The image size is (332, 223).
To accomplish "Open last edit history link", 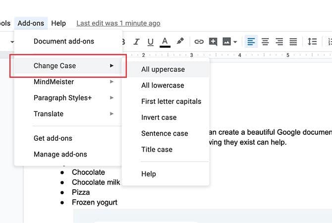I will pos(118,23).
